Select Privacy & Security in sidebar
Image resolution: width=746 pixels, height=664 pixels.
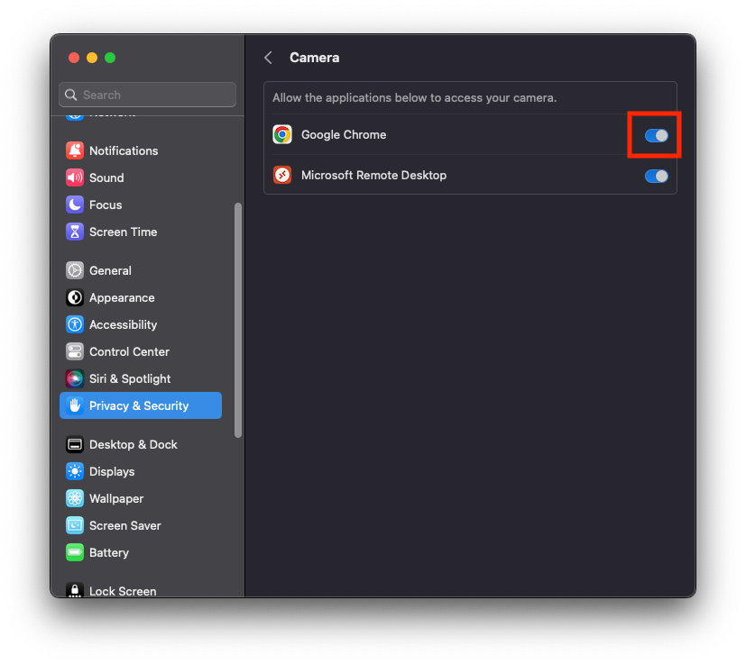(139, 405)
